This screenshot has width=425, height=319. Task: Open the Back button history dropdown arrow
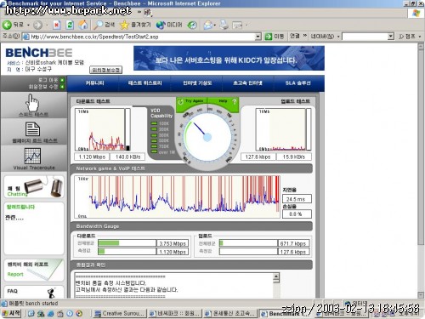(x=28, y=26)
